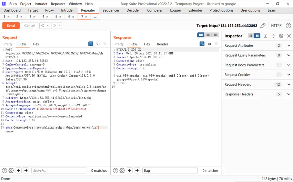Go to previous match in Request search
This screenshot has height=182, width=293.
click(19, 170)
